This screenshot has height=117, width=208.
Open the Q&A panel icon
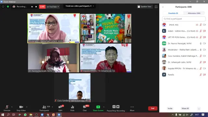pyautogui.click(x=60, y=107)
